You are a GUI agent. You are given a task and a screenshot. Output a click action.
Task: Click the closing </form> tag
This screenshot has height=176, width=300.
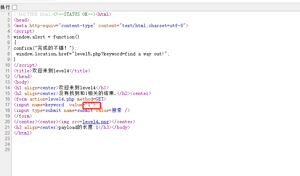tap(23, 116)
